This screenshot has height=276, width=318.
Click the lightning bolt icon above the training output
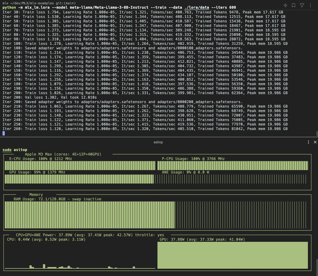point(285,5)
